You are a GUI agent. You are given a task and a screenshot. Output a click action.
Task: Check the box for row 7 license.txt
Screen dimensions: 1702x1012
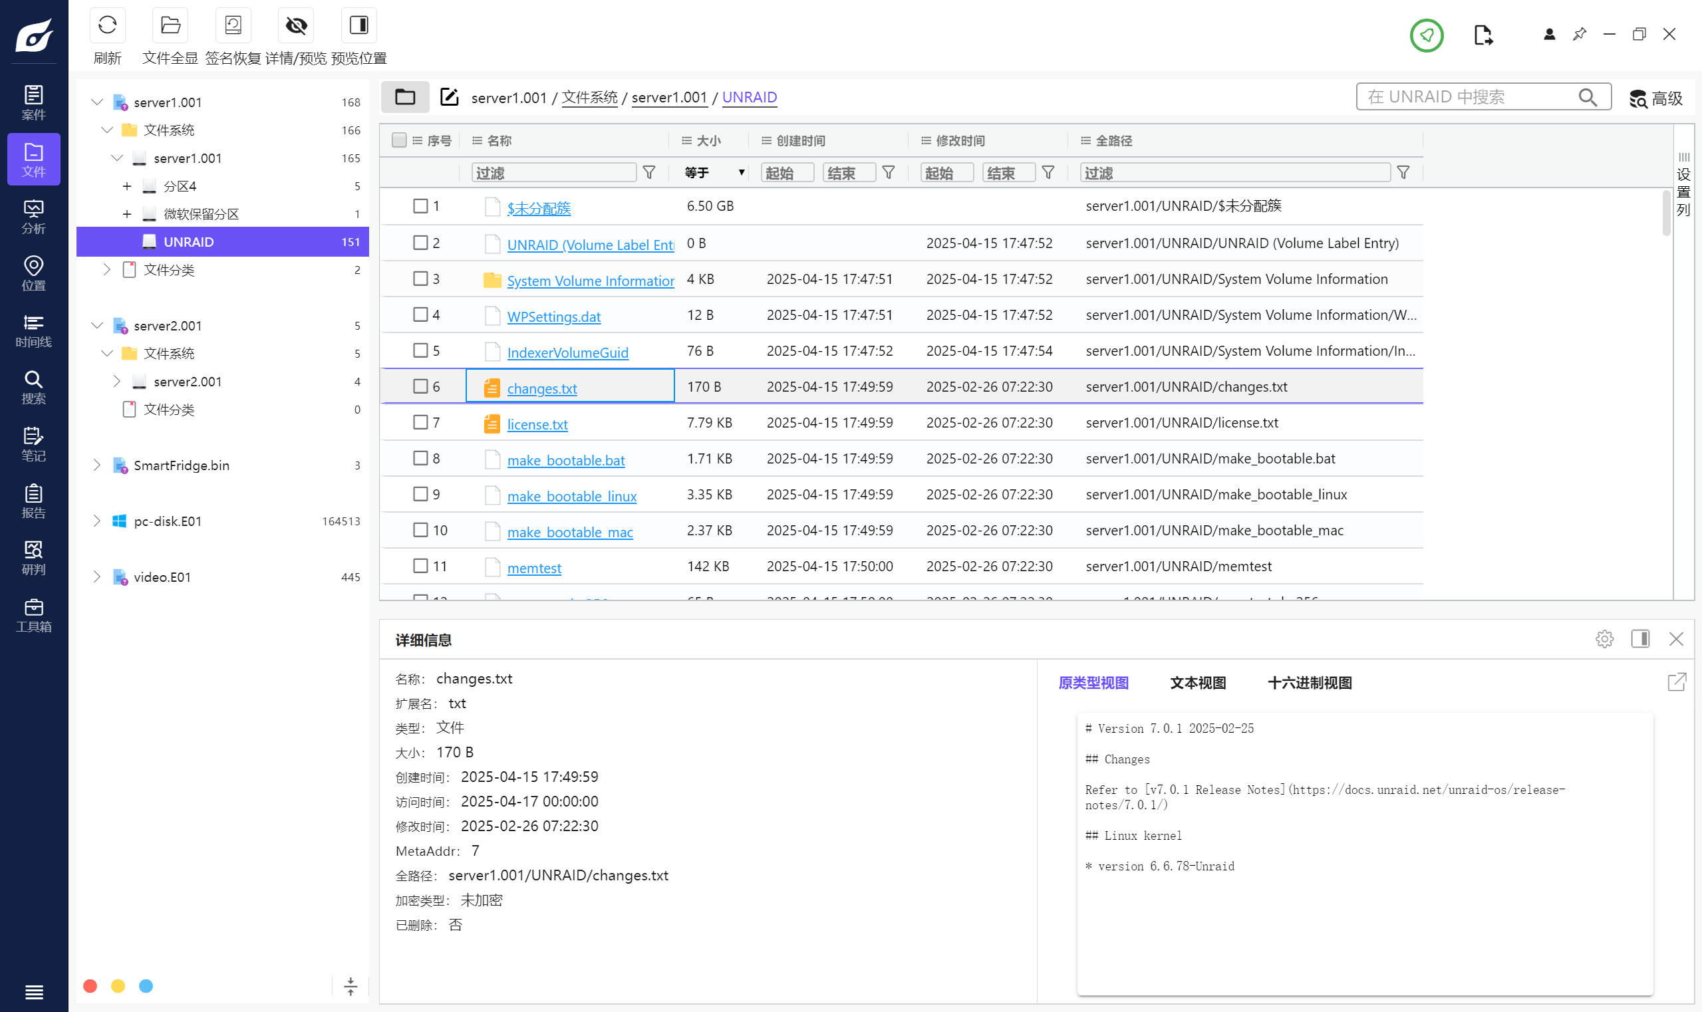point(420,422)
